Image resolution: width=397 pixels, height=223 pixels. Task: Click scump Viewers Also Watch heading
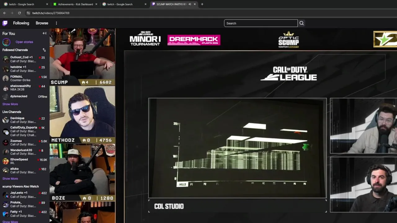coord(20,186)
